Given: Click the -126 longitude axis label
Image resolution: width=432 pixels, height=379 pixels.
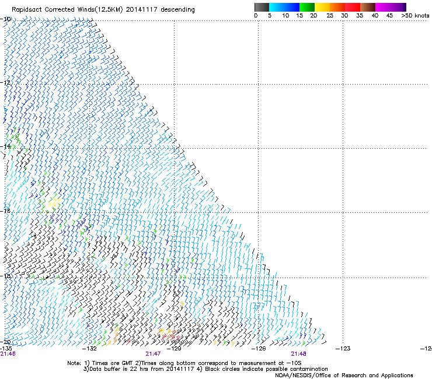Looking at the screenshot, I should pyautogui.click(x=259, y=349).
